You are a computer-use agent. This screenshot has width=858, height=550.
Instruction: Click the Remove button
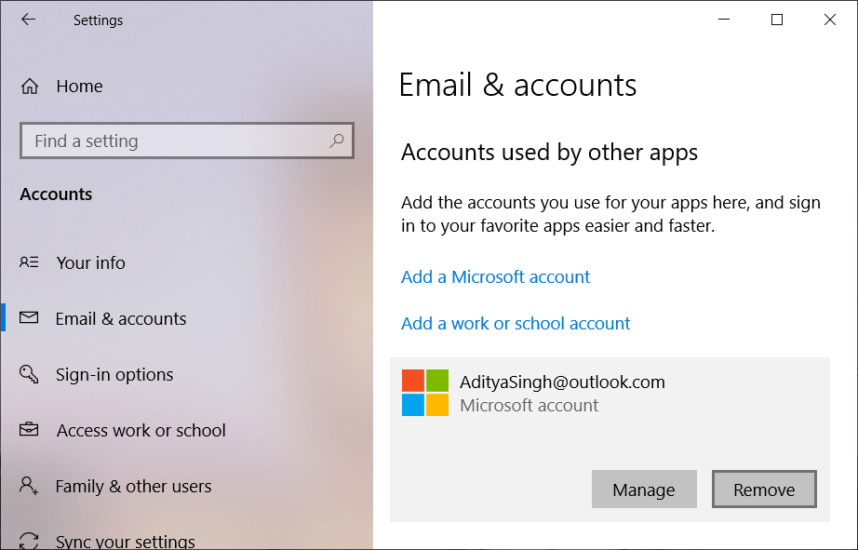(x=764, y=490)
